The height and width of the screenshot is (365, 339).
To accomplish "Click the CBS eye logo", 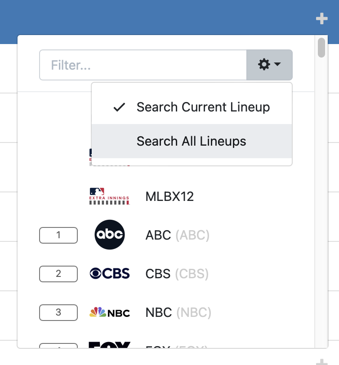I will tap(110, 273).
